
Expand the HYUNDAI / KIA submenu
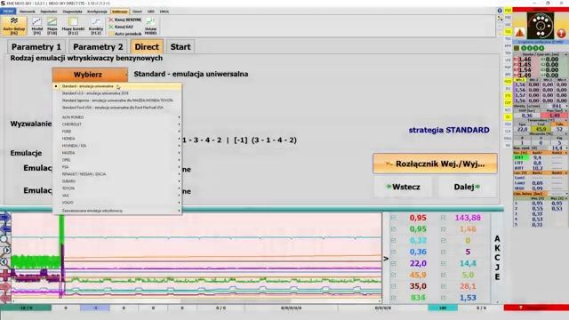point(117,146)
